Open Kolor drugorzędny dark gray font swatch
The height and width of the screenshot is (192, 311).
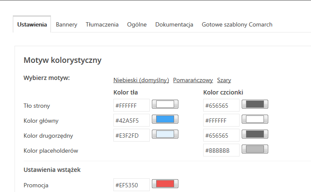pyautogui.click(x=255, y=134)
